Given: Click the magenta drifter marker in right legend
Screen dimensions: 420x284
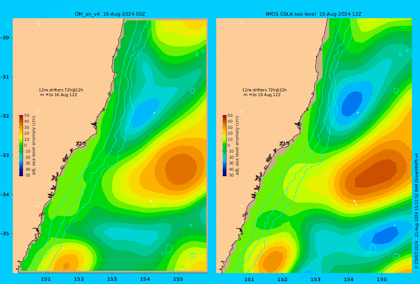Looking at the screenshot, I should pos(250,91).
